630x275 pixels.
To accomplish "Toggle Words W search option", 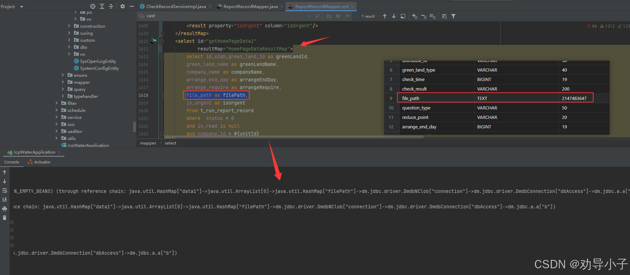I will pyautogui.click(x=338, y=16).
